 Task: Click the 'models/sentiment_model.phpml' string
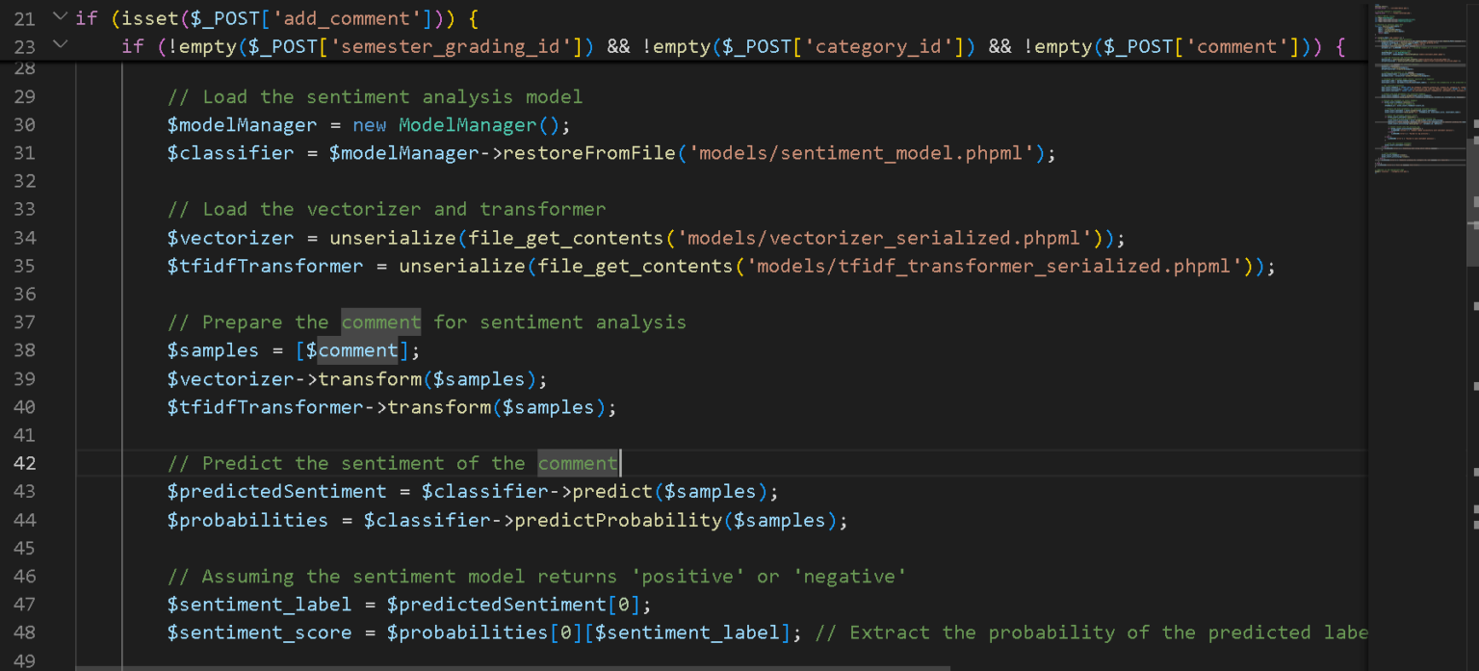(862, 153)
